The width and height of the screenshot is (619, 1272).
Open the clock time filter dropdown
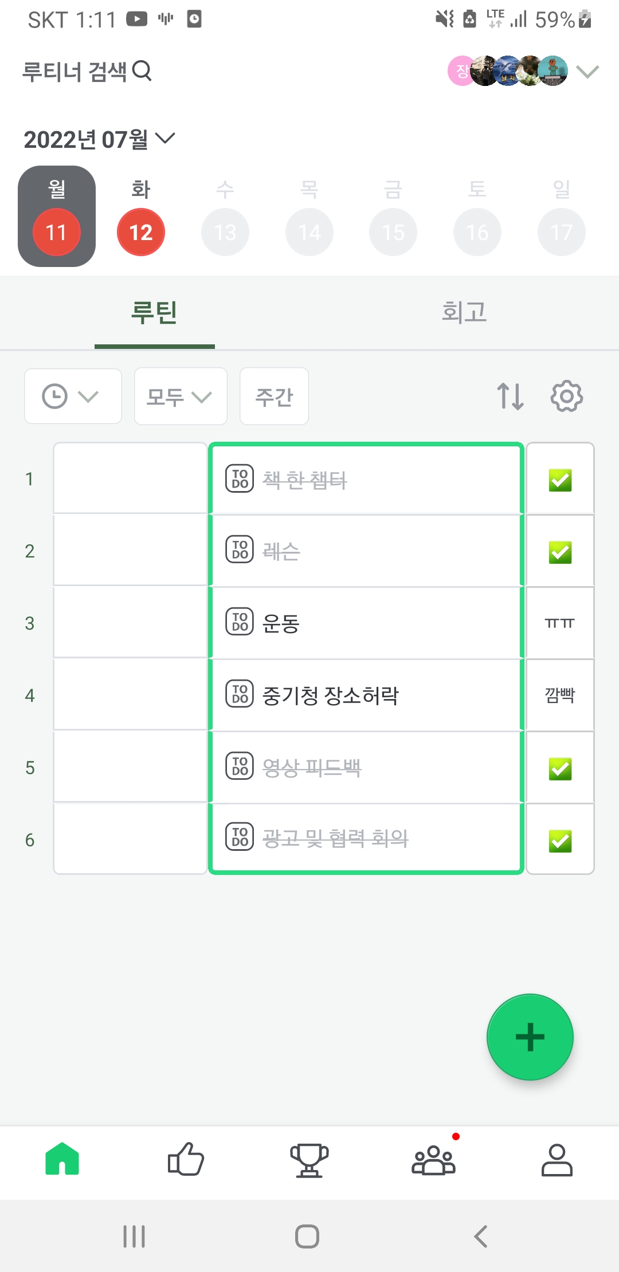[72, 396]
